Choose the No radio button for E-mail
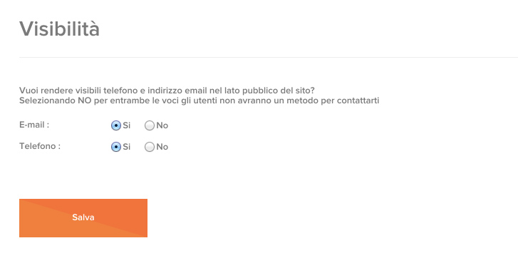This screenshot has height=263, width=518. pos(150,125)
